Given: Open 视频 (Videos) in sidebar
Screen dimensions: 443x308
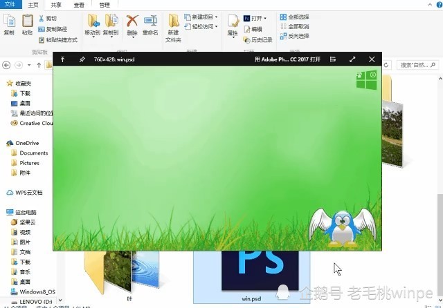Looking at the screenshot, I should (x=21, y=232).
